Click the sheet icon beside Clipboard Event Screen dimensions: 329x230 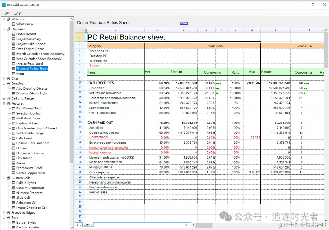coord(13,123)
